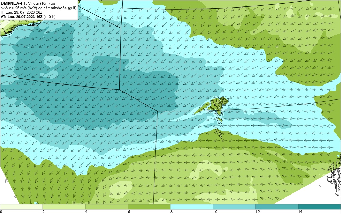Click the 0–2 m/s pale yellow legend swatch
Screen dimensions: 341x214
[21, 207]
